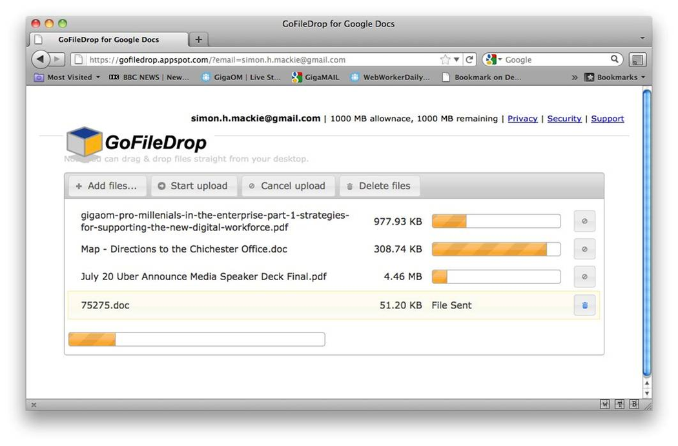
Task: Reload the page with the refresh icon
Action: tap(470, 59)
